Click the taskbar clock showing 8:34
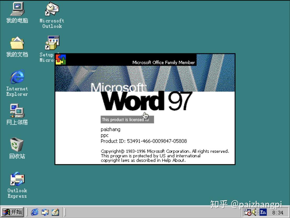This screenshot has width=290, height=218. pos(278,212)
